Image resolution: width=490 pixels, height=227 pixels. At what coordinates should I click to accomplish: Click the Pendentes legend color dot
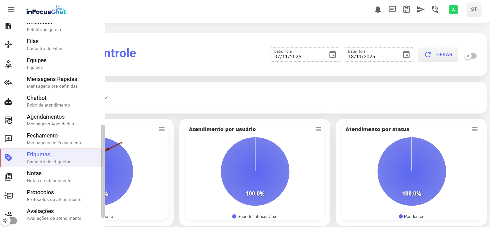click(401, 216)
